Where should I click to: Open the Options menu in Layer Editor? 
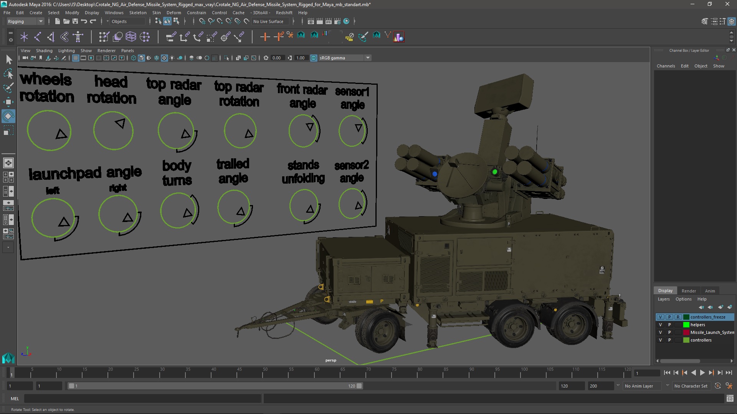point(683,299)
